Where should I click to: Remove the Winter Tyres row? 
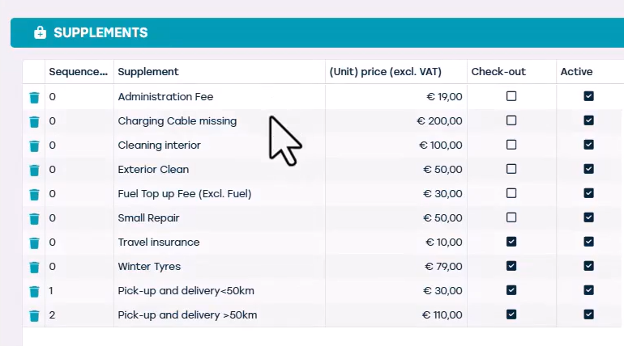click(x=34, y=267)
